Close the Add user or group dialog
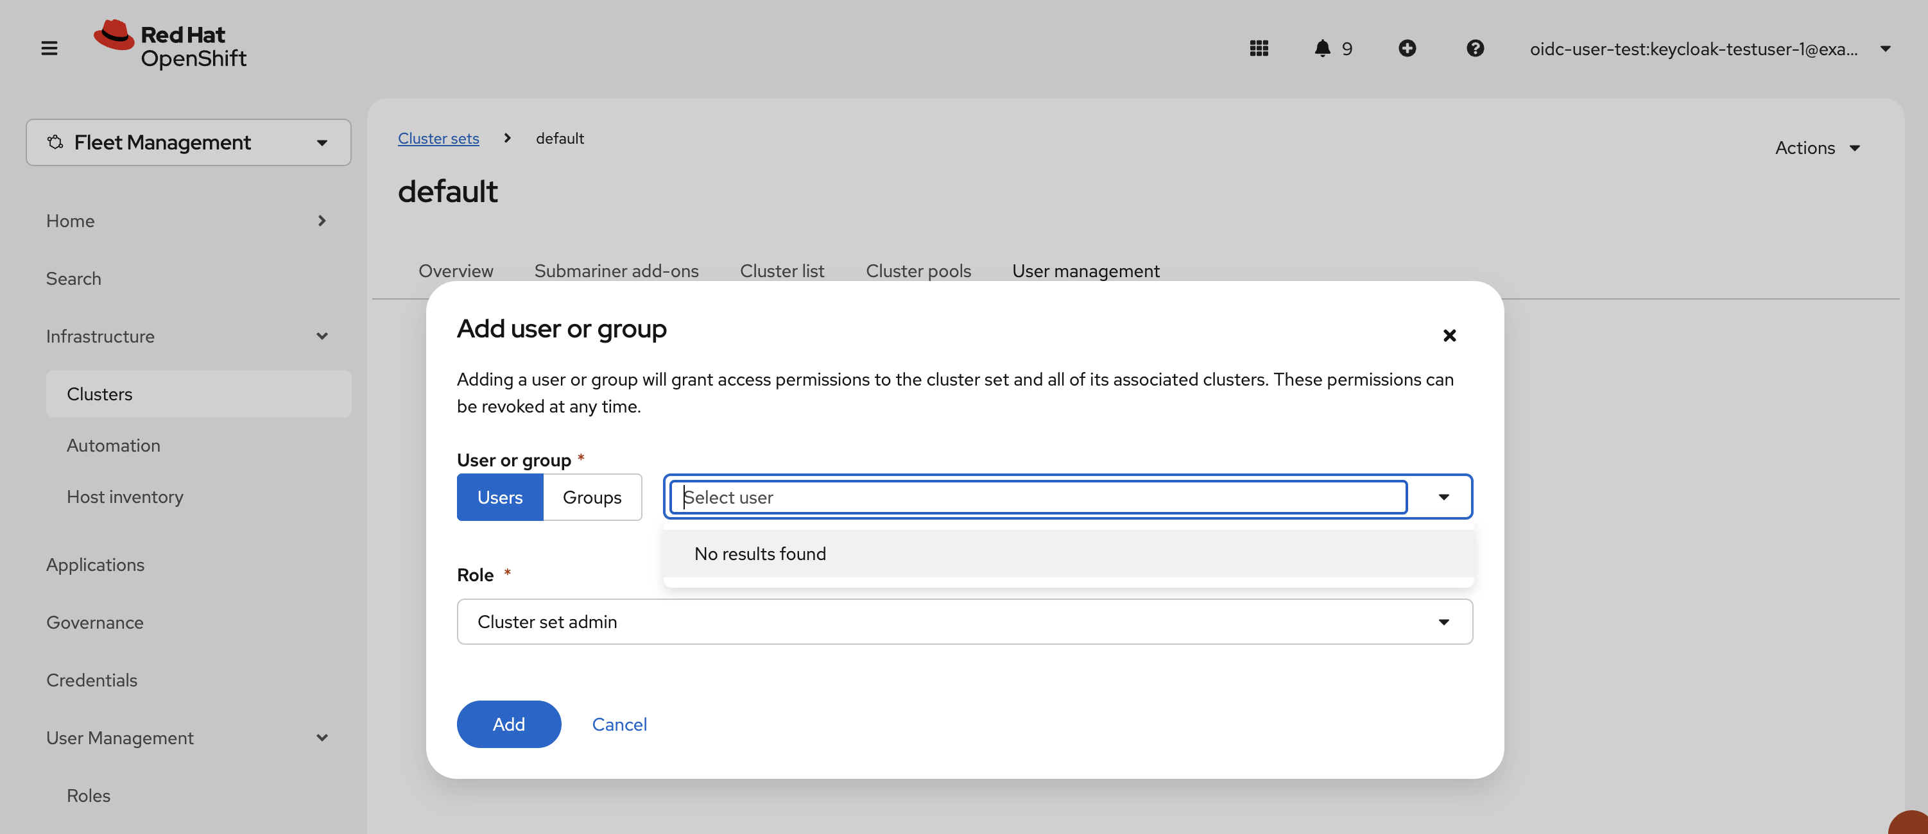The image size is (1928, 834). pyautogui.click(x=1449, y=335)
